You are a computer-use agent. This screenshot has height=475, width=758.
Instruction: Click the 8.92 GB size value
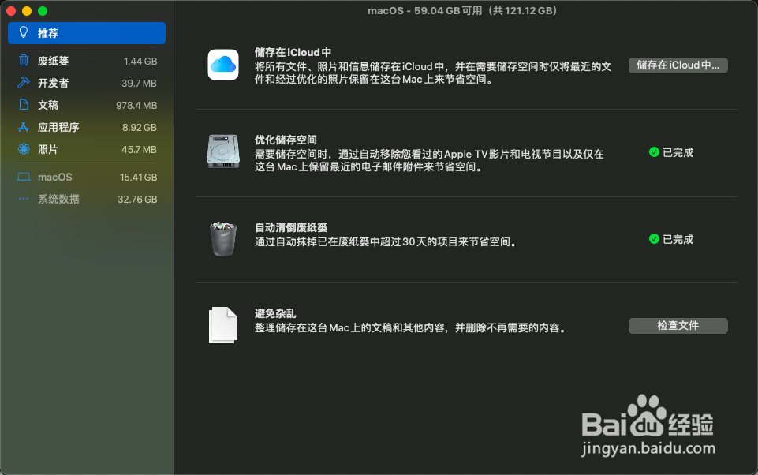tap(140, 128)
